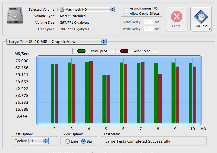Click the red Write Speed legend swatch

pyautogui.click(x=124, y=51)
